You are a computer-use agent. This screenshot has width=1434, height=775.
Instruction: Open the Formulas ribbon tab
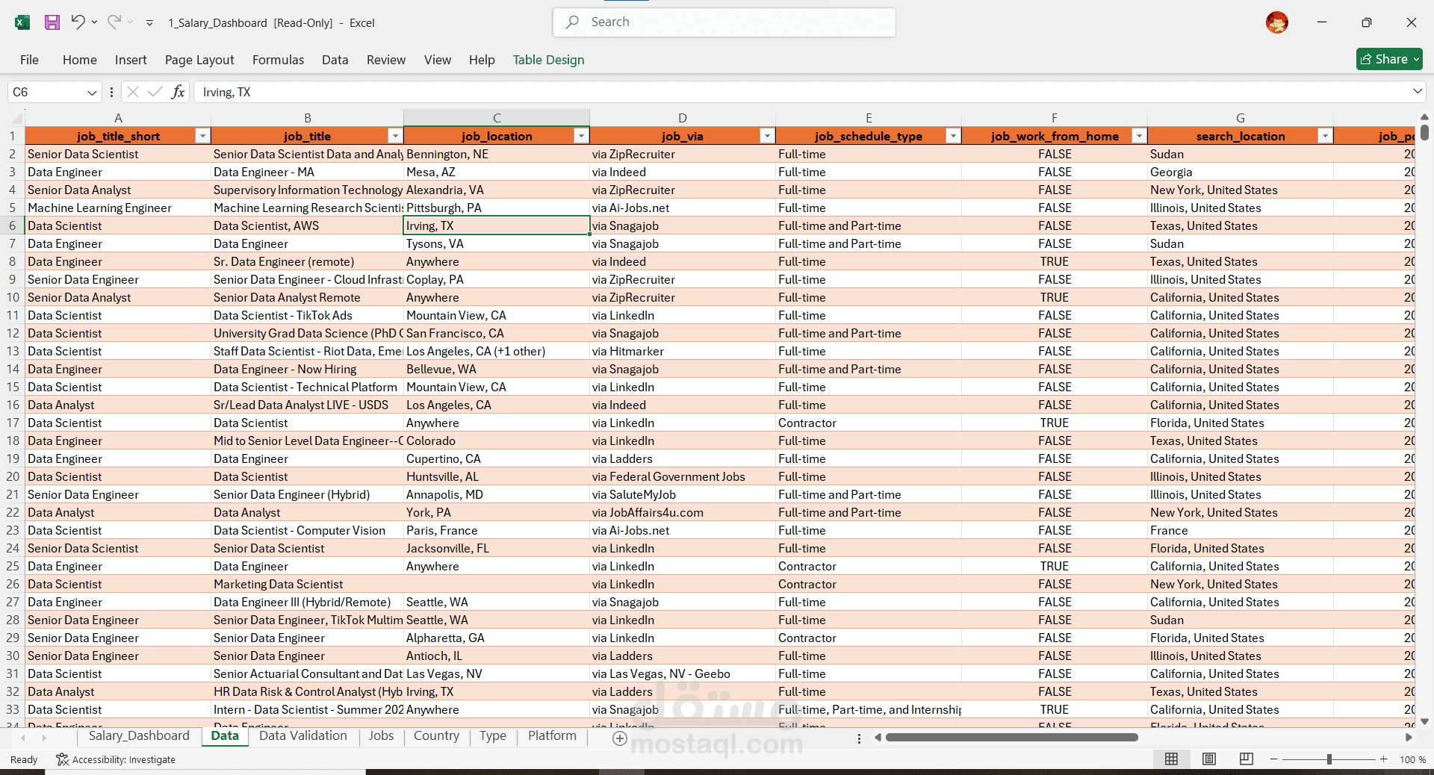click(278, 60)
